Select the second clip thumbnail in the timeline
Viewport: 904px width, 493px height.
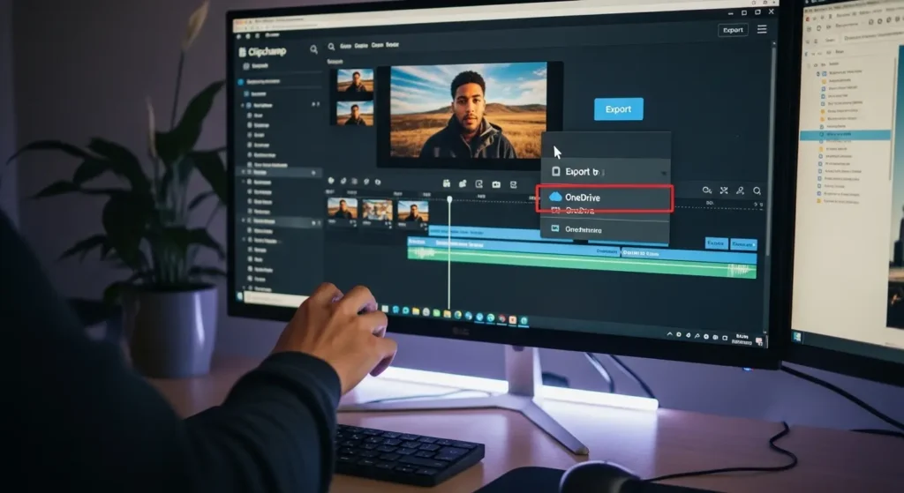(x=378, y=211)
